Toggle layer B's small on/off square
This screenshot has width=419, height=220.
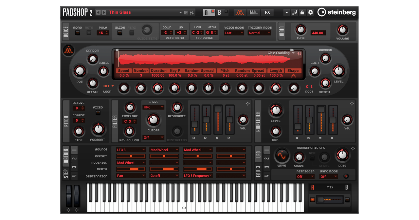(226, 11)
